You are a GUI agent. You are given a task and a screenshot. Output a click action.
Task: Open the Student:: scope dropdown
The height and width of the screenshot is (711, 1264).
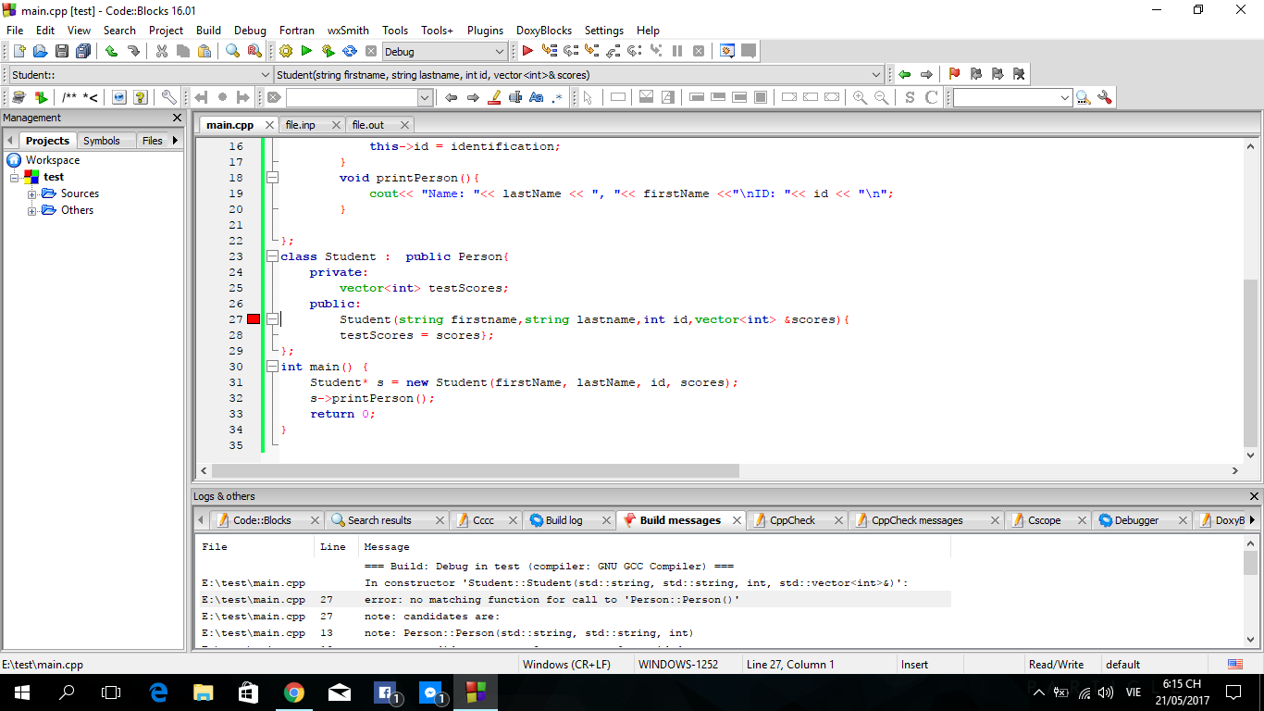[x=265, y=75]
